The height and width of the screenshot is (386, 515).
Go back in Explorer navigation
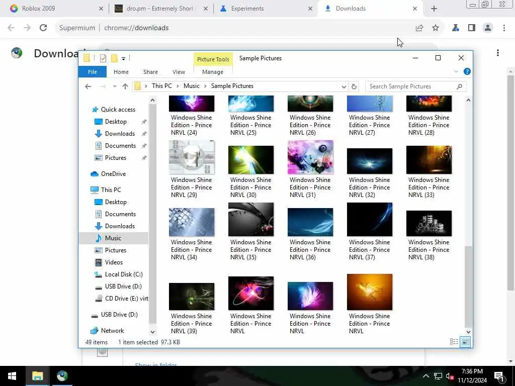point(88,86)
